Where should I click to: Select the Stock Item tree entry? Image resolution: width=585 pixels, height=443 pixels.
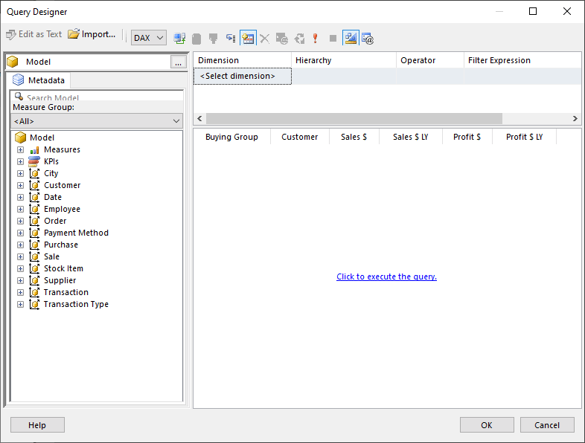[x=63, y=268]
